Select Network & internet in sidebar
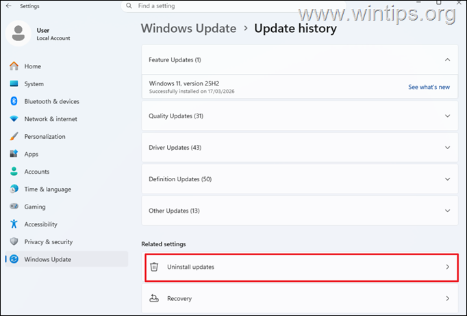This screenshot has height=316, width=467. (66, 119)
